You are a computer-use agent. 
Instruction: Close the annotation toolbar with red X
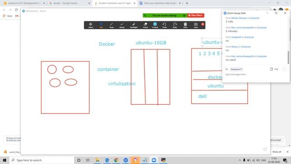point(203,24)
